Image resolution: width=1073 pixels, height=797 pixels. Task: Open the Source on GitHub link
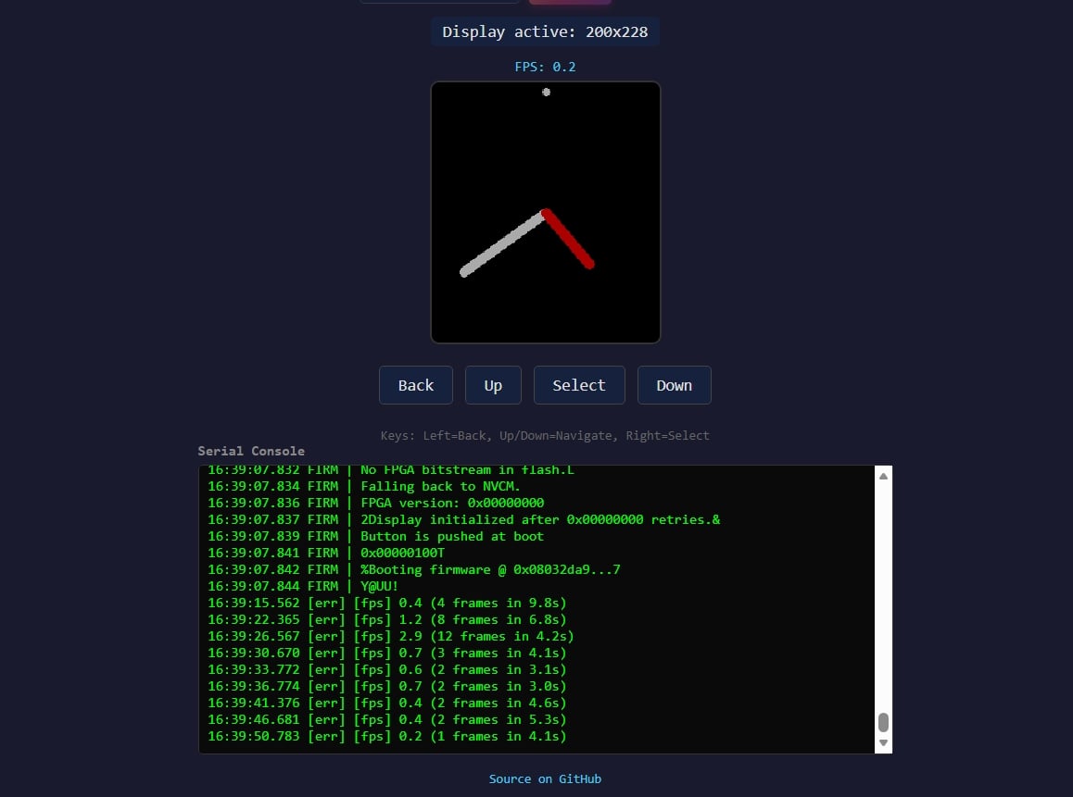tap(545, 778)
